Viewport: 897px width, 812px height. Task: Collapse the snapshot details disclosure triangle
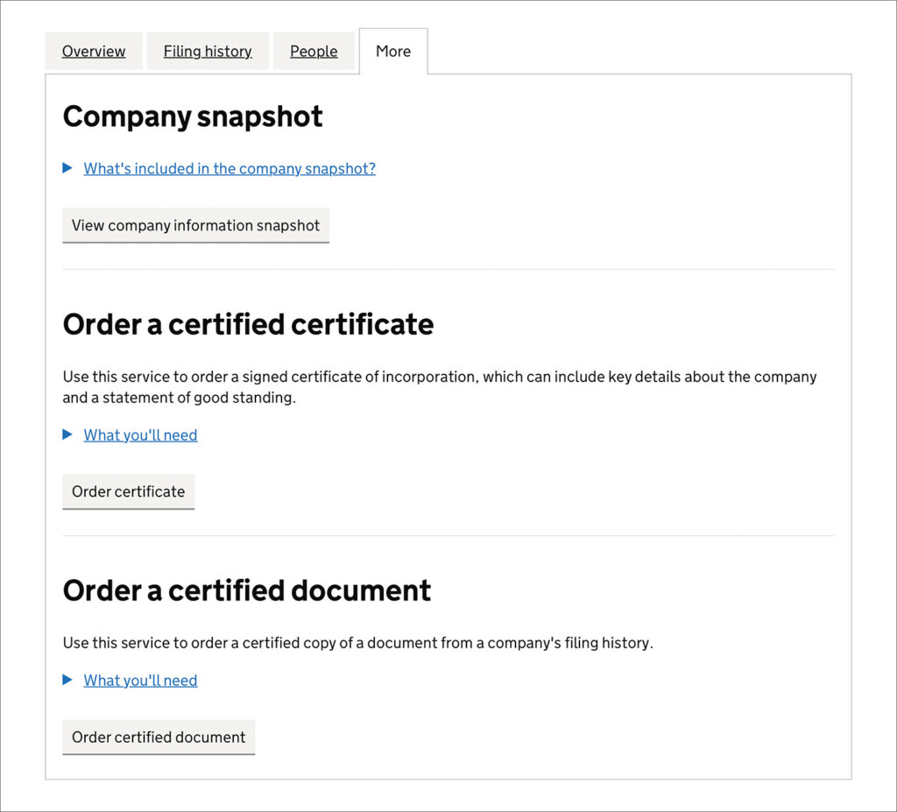(68, 168)
